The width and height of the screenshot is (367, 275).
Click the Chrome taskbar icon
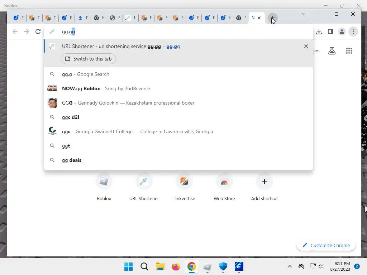tap(191, 266)
